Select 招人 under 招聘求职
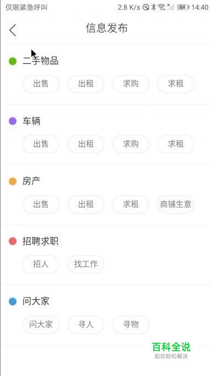Screen dimensions: 212x376 pyautogui.click(x=41, y=264)
